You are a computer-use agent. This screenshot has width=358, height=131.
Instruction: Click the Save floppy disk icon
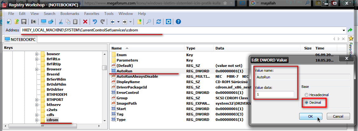[x=24, y=22]
